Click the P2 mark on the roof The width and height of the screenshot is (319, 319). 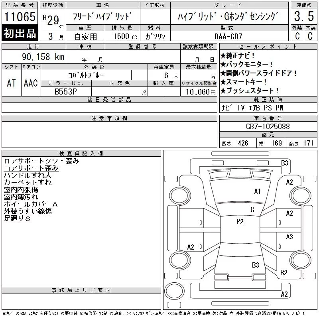[x=240, y=222]
